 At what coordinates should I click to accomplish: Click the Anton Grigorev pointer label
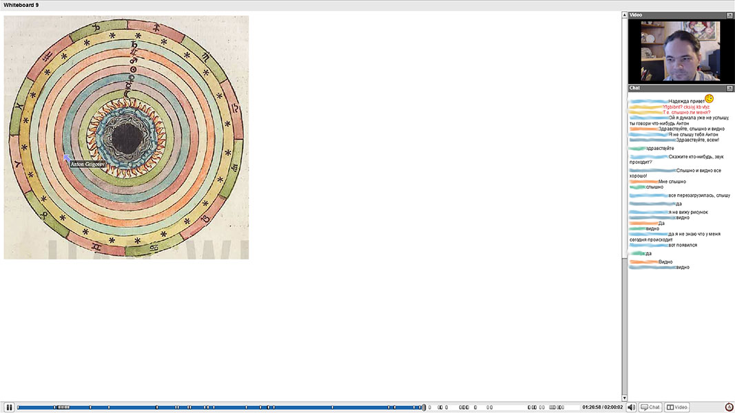coord(87,165)
